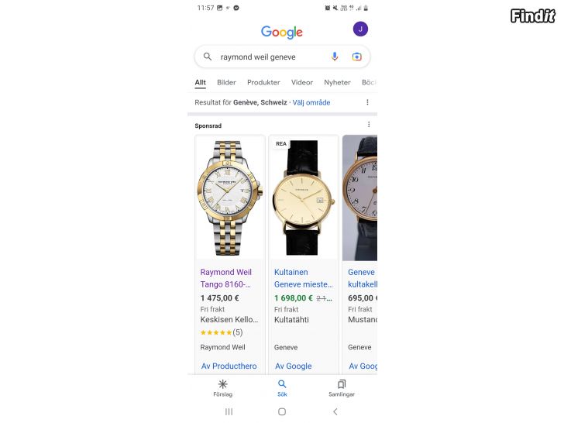Switch to the Produkter tab
This screenshot has width=564, height=423.
tap(263, 82)
